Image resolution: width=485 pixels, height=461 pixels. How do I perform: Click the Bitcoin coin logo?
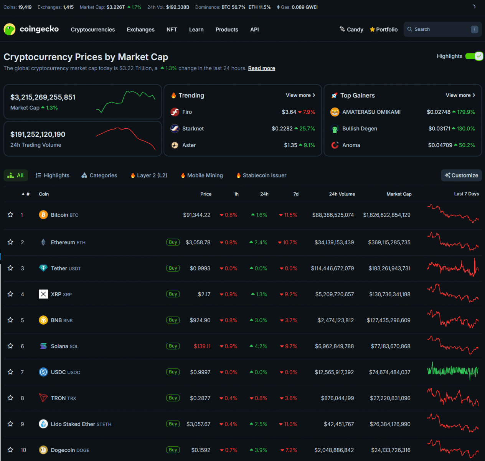pos(43,215)
